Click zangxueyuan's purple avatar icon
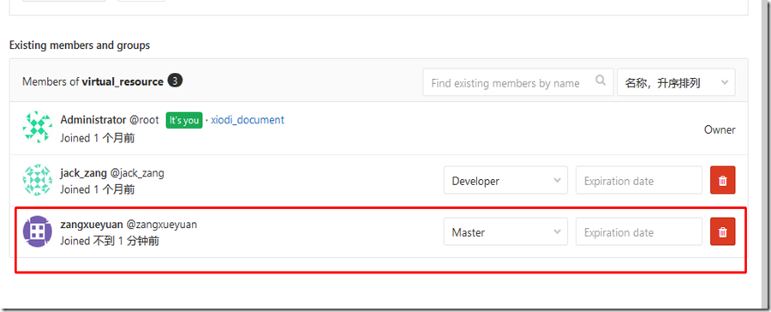Image resolution: width=771 pixels, height=312 pixels. pos(38,231)
